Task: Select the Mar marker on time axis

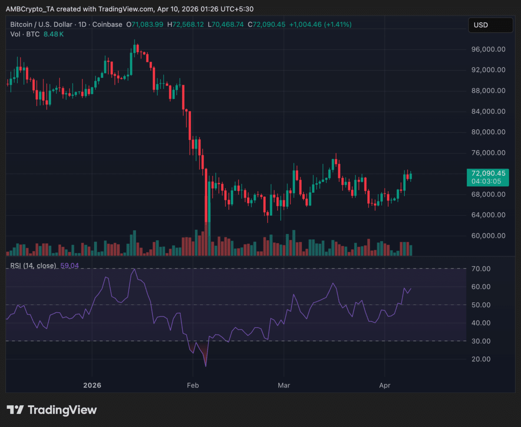Action: (284, 385)
